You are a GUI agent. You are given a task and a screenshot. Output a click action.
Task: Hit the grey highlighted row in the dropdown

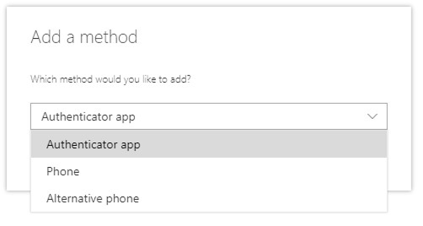click(209, 145)
